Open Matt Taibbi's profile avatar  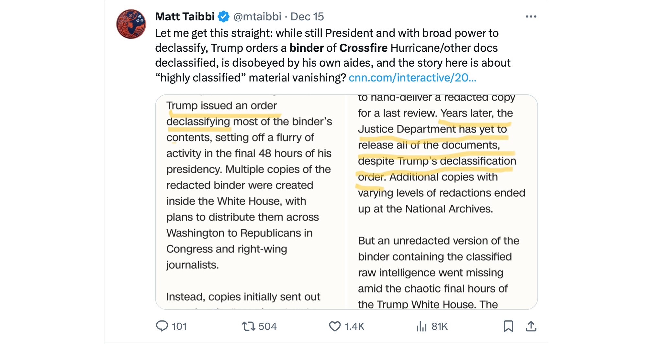point(131,24)
